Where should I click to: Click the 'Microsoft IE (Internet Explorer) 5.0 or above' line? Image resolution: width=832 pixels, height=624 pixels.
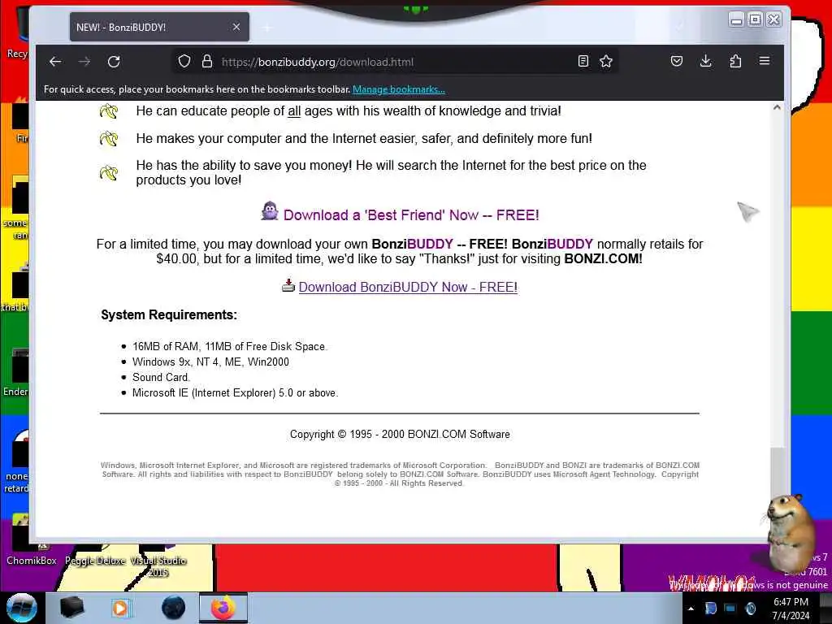coord(235,392)
